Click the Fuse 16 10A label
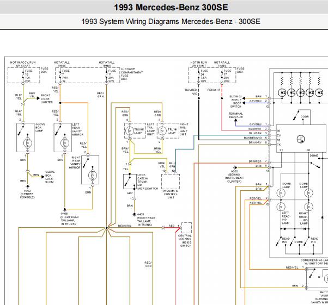 tap(28, 76)
